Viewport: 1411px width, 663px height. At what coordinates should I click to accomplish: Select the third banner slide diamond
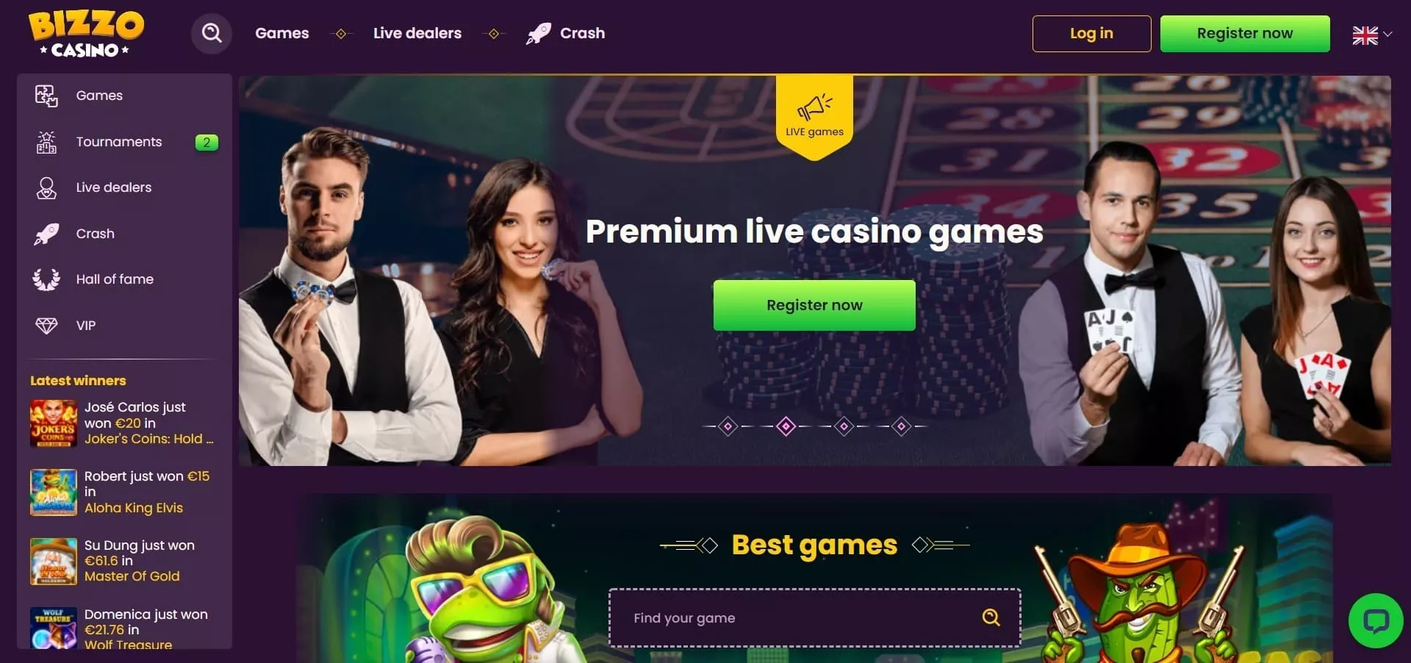[x=844, y=426]
